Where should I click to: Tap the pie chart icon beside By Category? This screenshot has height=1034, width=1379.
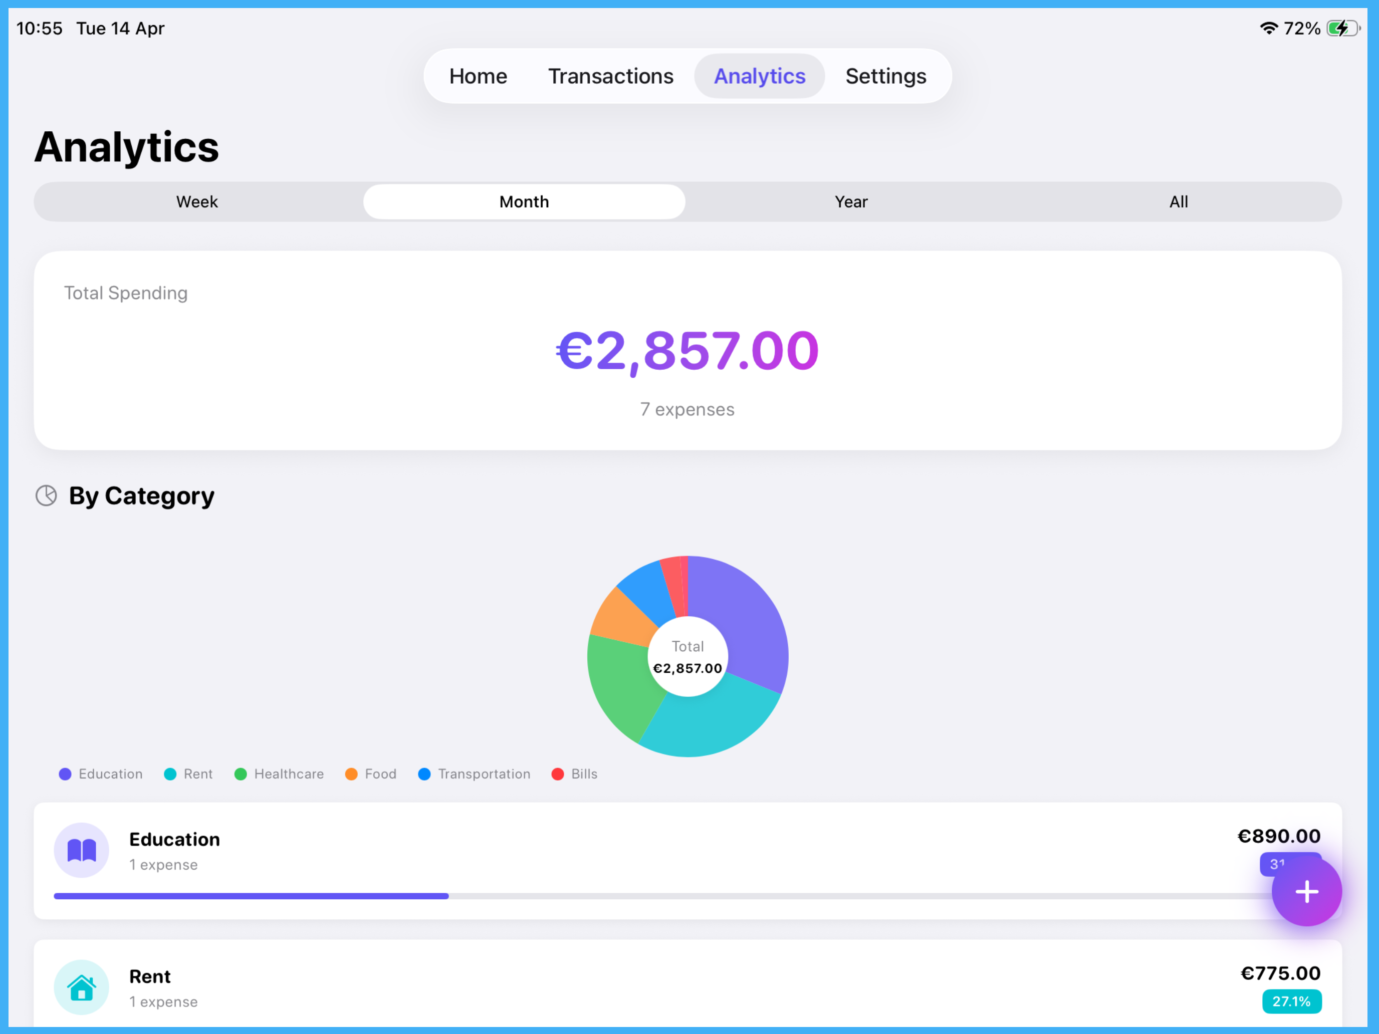[46, 495]
